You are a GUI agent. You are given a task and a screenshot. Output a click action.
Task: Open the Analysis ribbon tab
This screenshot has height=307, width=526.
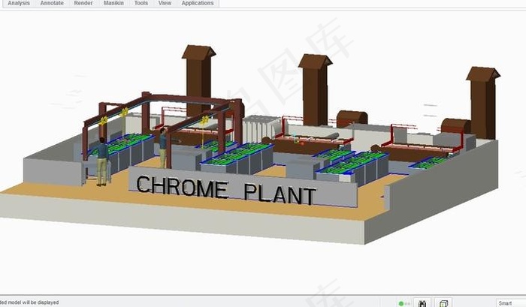(19, 3)
